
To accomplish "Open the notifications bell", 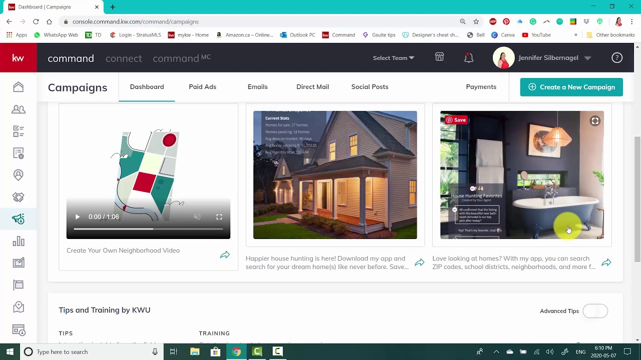I will tap(469, 58).
